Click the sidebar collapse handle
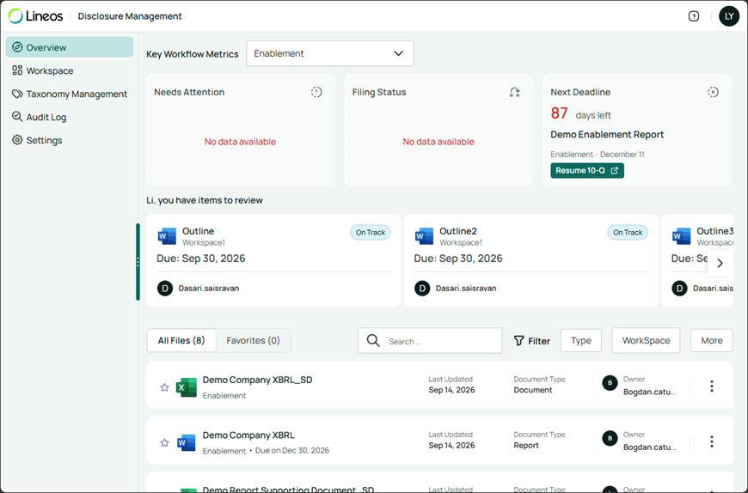748x493 pixels. (138, 262)
